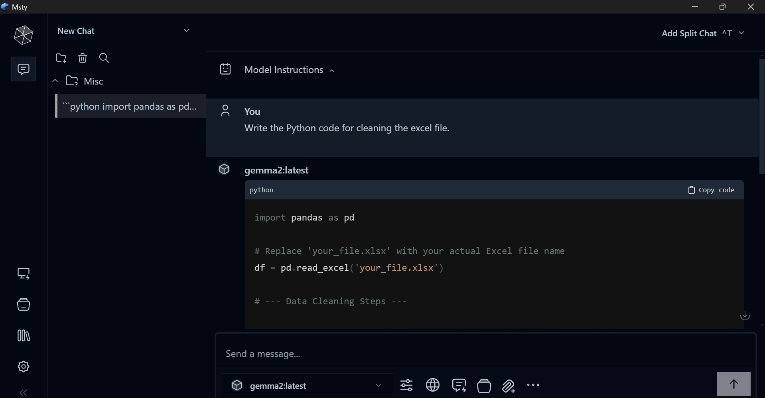Image resolution: width=765 pixels, height=398 pixels.
Task: Restore down the Msty window
Action: click(722, 7)
